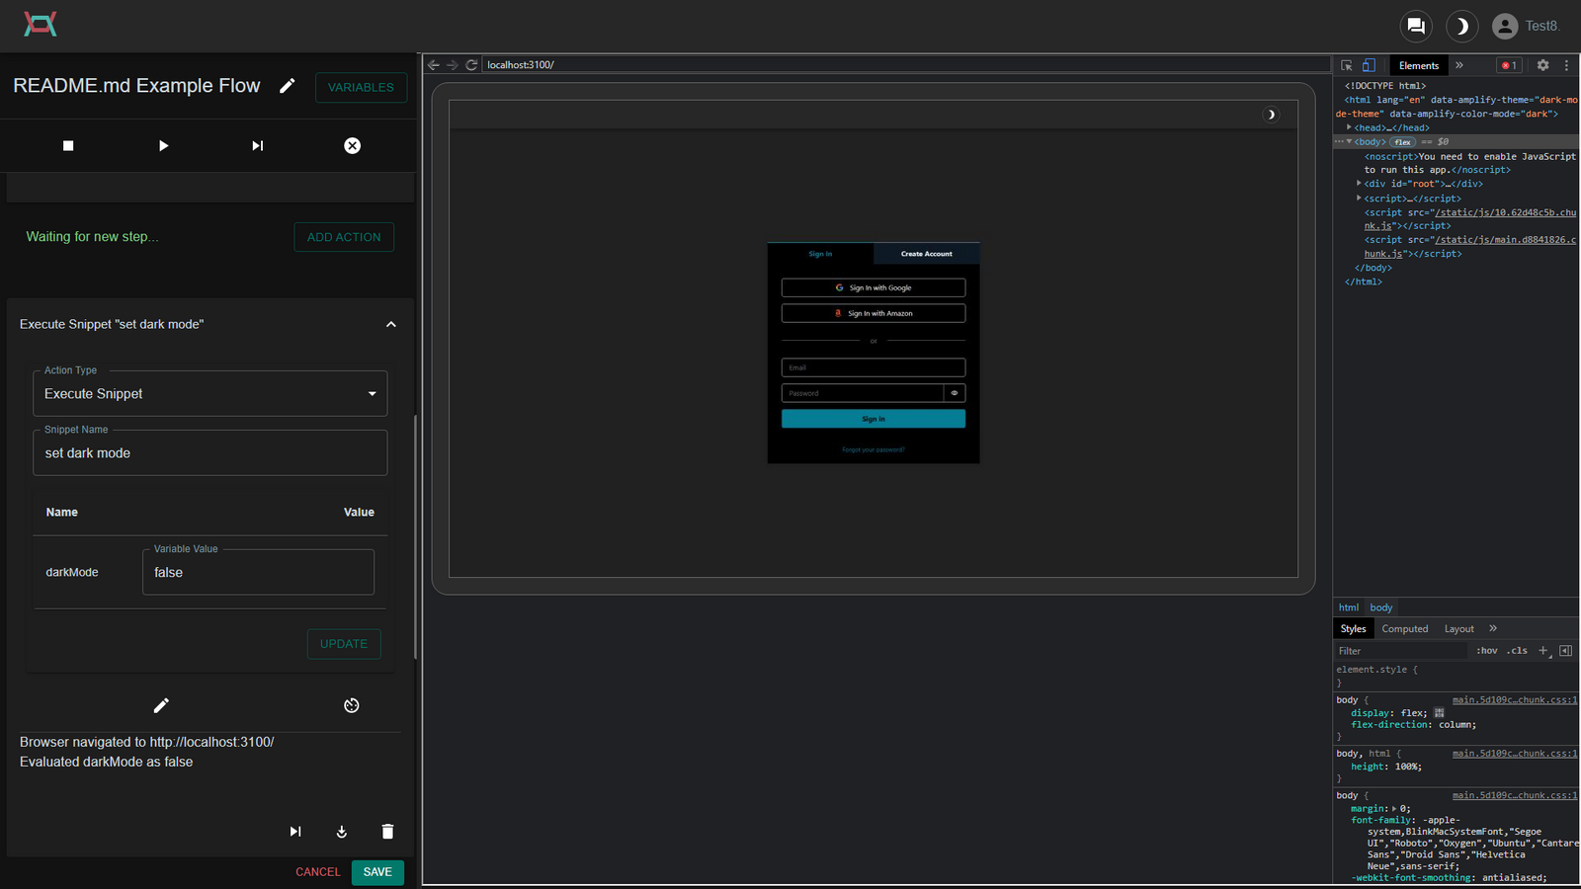Expand the head element in the DOM tree
Image resolution: width=1581 pixels, height=889 pixels.
(1349, 127)
